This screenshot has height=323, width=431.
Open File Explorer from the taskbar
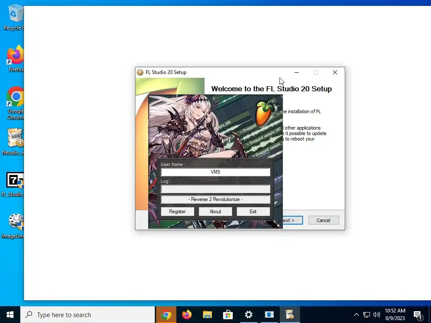click(207, 315)
